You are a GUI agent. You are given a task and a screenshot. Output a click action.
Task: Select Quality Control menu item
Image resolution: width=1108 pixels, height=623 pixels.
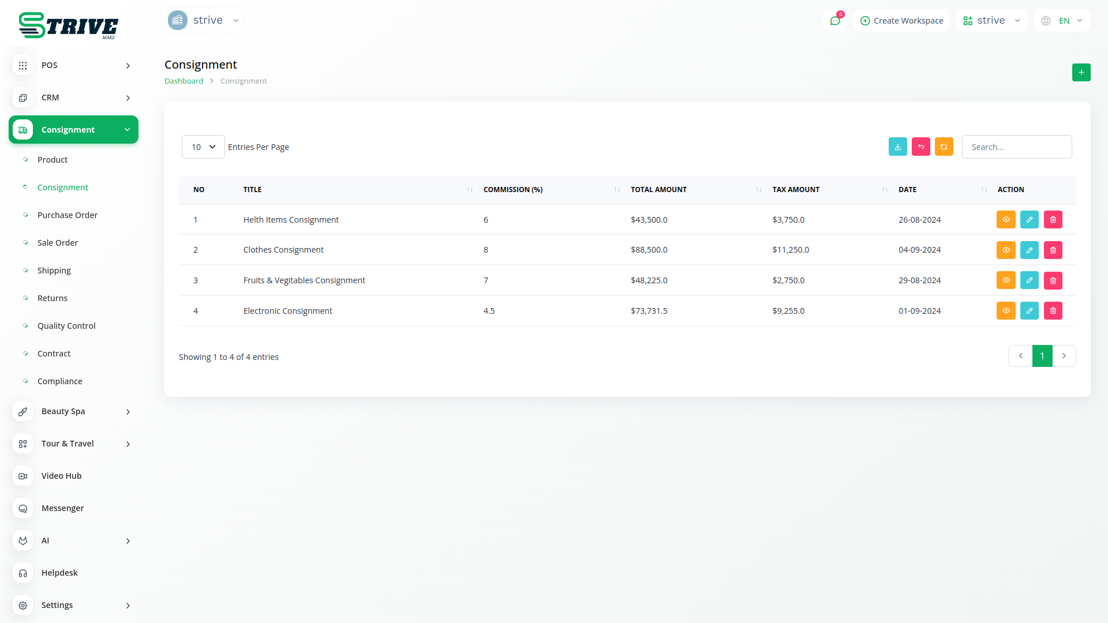click(x=66, y=326)
